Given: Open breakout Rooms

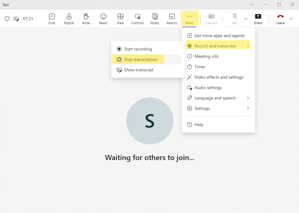Looking at the screenshot, I should point(172,19).
